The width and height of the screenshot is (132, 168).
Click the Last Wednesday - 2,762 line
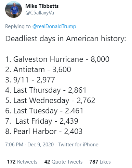tap(50, 100)
